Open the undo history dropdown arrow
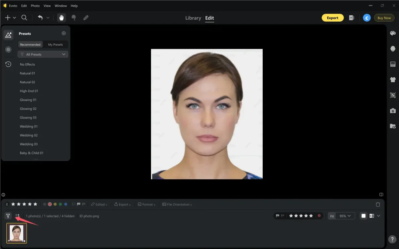The width and height of the screenshot is (399, 249). pyautogui.click(x=48, y=18)
